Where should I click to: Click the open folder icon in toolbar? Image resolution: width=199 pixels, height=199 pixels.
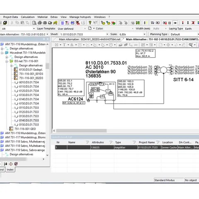(50, 23)
